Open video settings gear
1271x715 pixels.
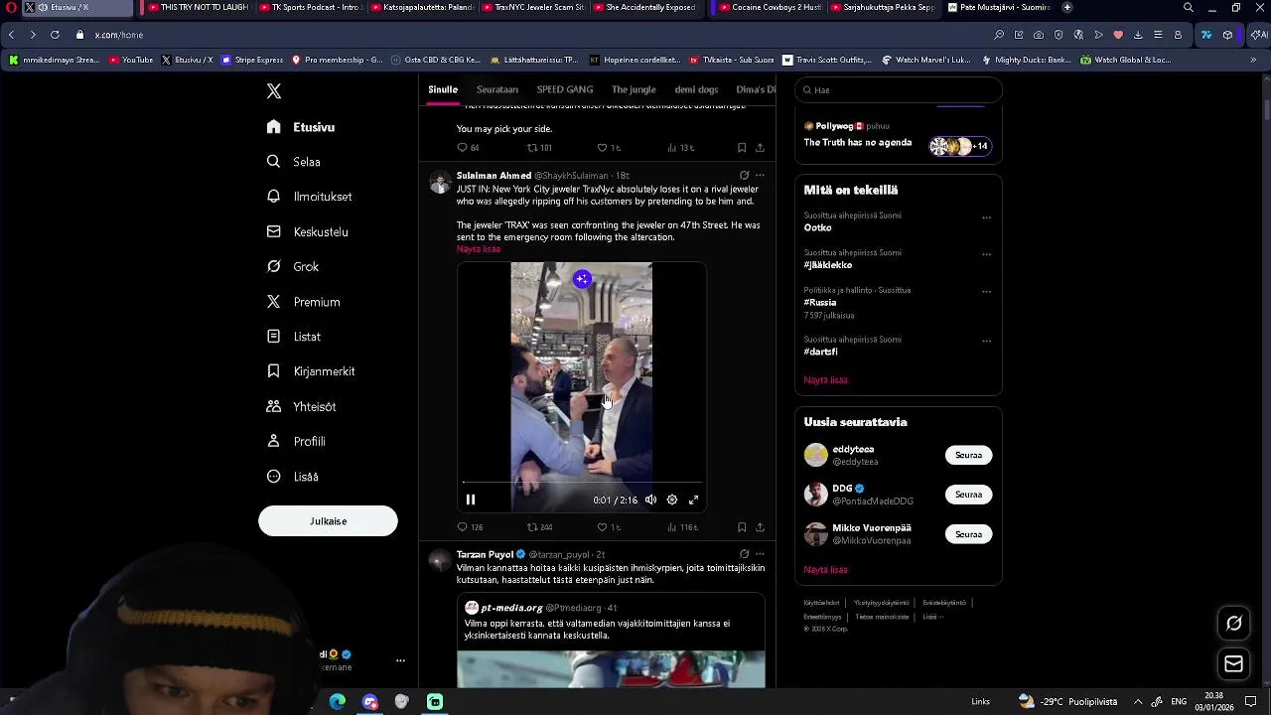click(672, 500)
